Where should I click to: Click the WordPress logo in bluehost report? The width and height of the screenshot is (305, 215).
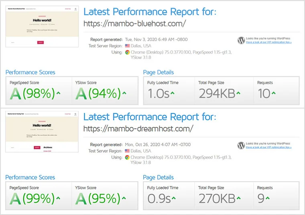tap(241, 40)
